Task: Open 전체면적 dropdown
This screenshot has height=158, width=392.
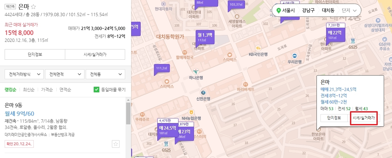Action: click(65, 74)
